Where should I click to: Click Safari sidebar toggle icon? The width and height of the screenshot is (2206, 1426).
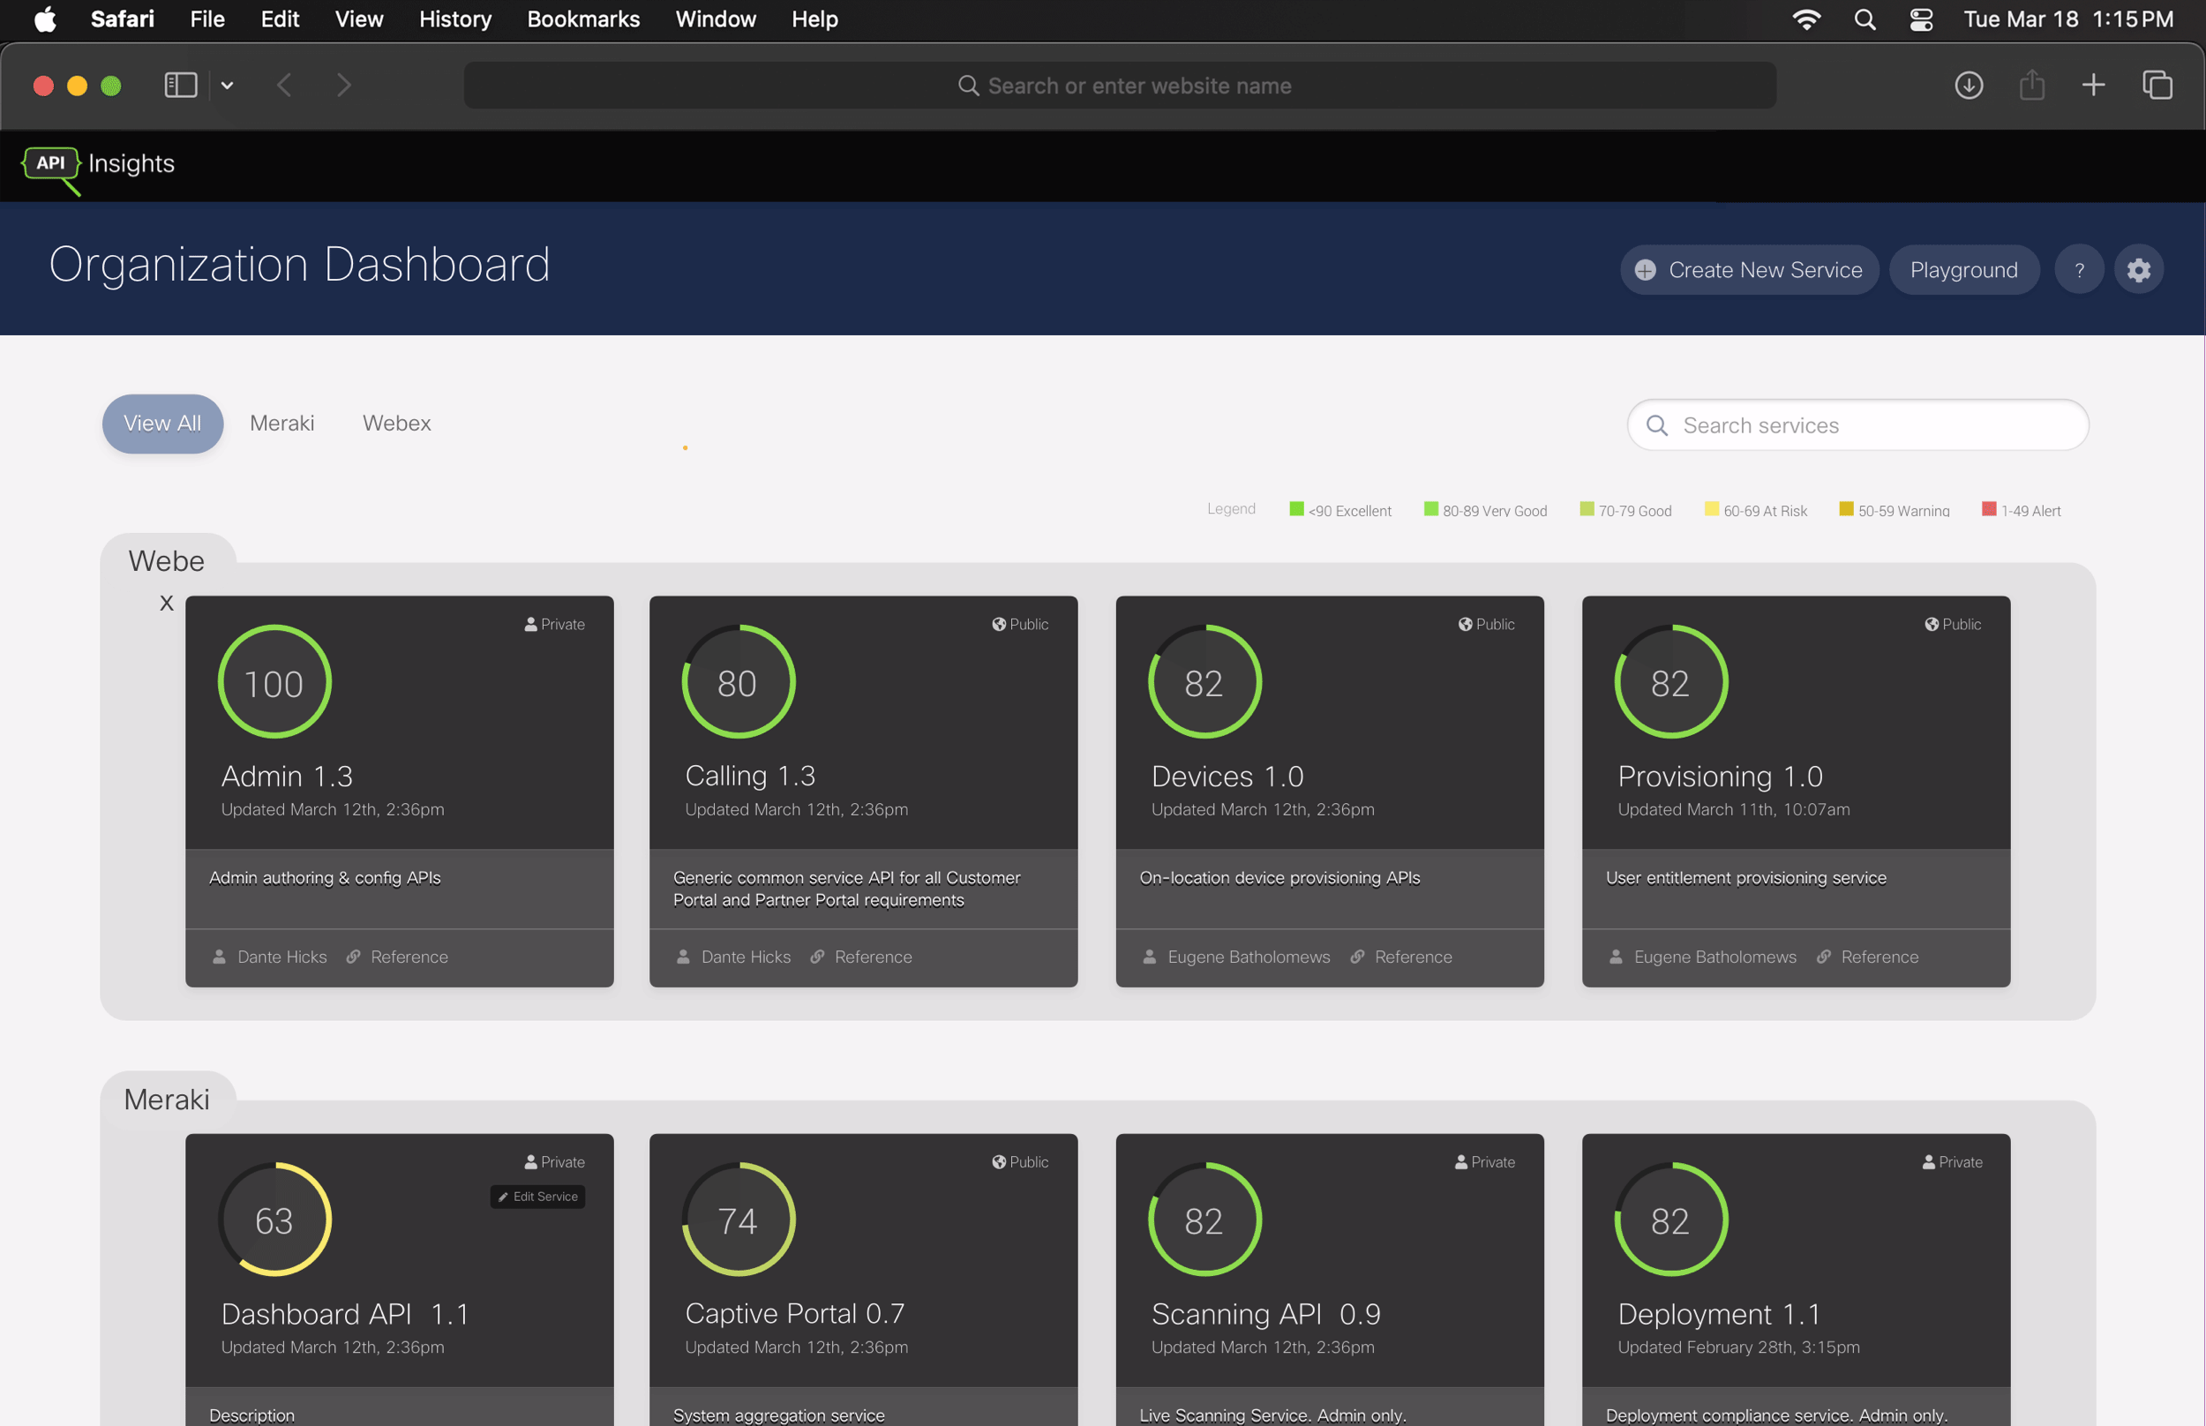(x=181, y=86)
